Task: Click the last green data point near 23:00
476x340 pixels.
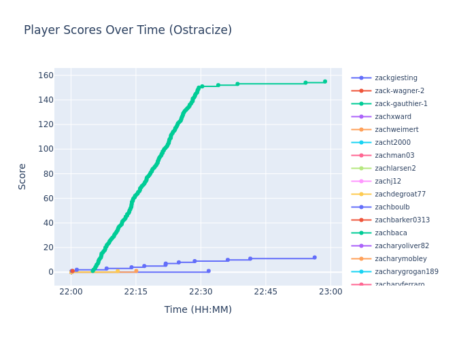Action: click(x=324, y=82)
